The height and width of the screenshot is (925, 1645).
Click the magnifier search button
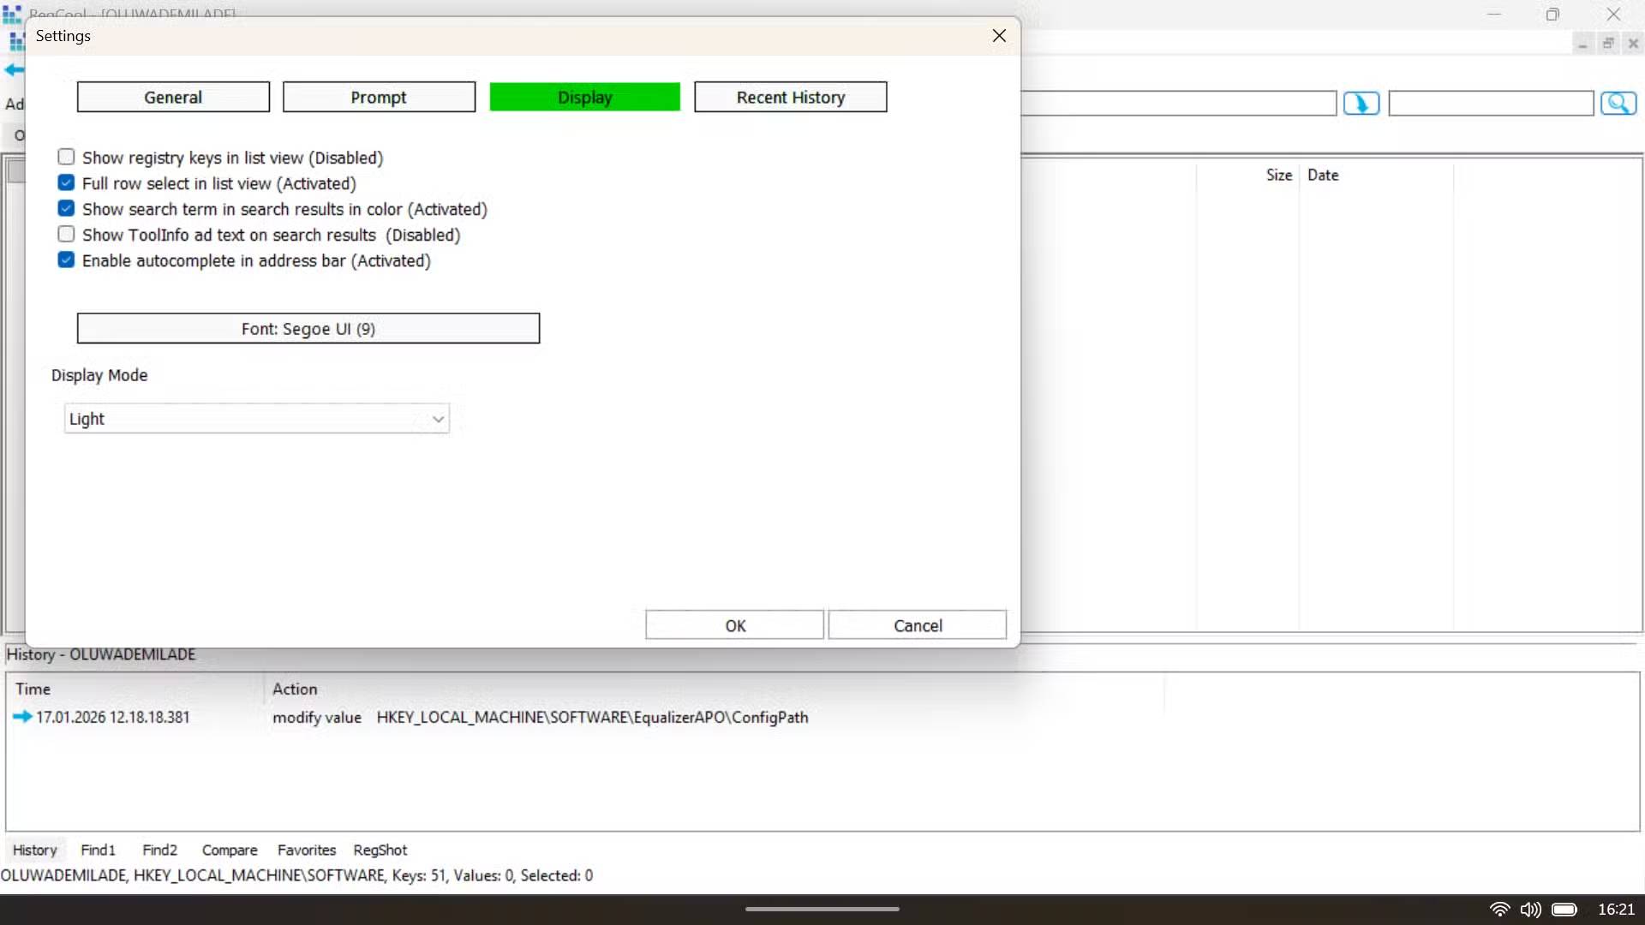pyautogui.click(x=1618, y=104)
